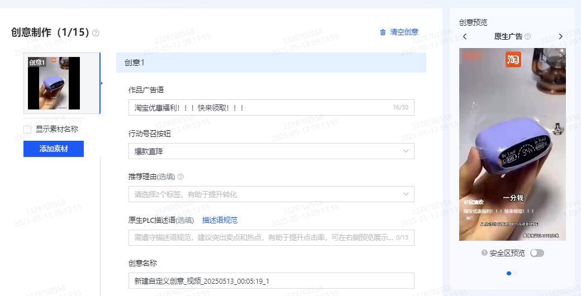Toggle the 安全区预览 switch
The image size is (581, 296).
(x=537, y=252)
